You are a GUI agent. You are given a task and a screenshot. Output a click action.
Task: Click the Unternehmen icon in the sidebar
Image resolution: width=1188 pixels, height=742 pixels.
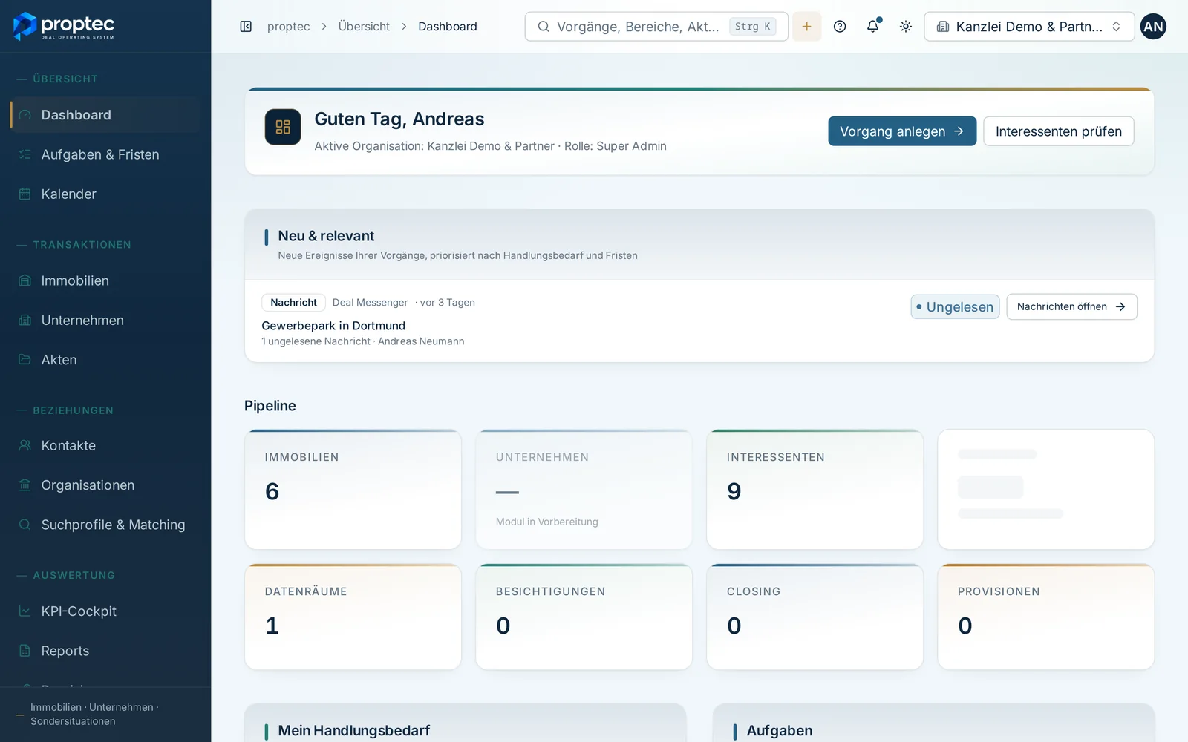(x=25, y=320)
